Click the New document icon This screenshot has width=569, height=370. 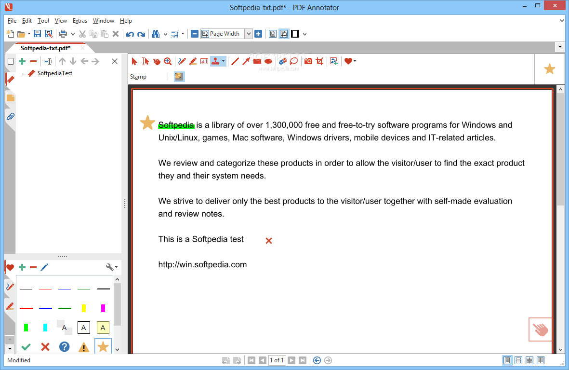[x=10, y=34]
